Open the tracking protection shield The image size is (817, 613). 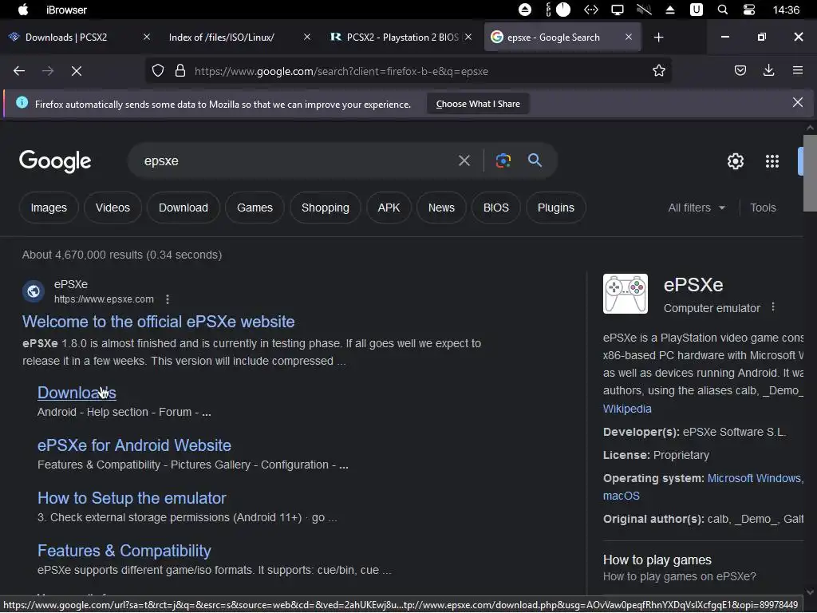(x=158, y=71)
